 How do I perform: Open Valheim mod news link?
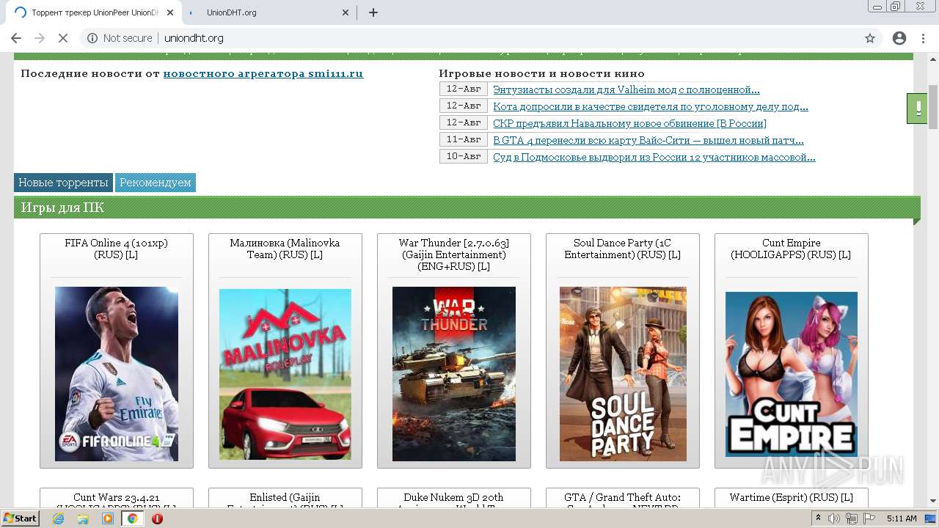tap(626, 89)
